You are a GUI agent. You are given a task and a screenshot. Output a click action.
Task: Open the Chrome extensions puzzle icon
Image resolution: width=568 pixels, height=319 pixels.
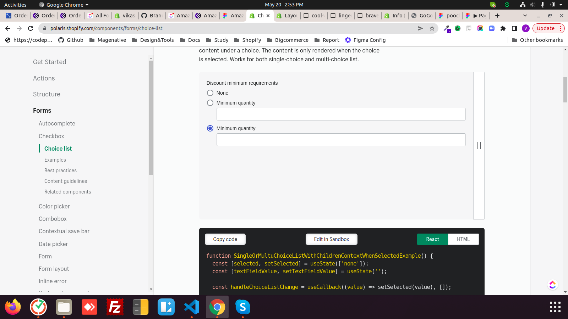coord(503,28)
